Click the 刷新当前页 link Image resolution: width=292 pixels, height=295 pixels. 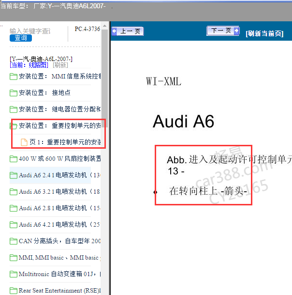264,33
